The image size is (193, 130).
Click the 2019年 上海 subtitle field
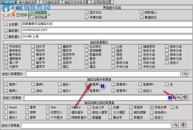pos(107,37)
